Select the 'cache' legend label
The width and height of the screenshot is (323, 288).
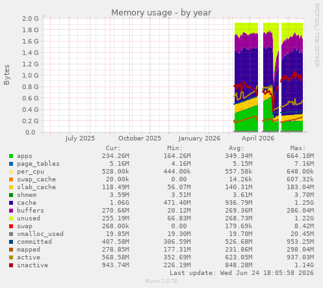coord(27,203)
